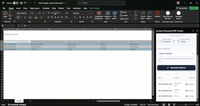Open the Formulas tab
The width and height of the screenshot is (200, 106).
coord(46,8)
